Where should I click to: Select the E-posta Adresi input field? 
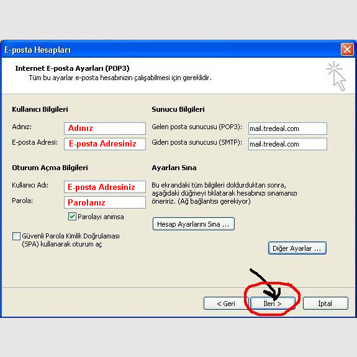coord(105,144)
